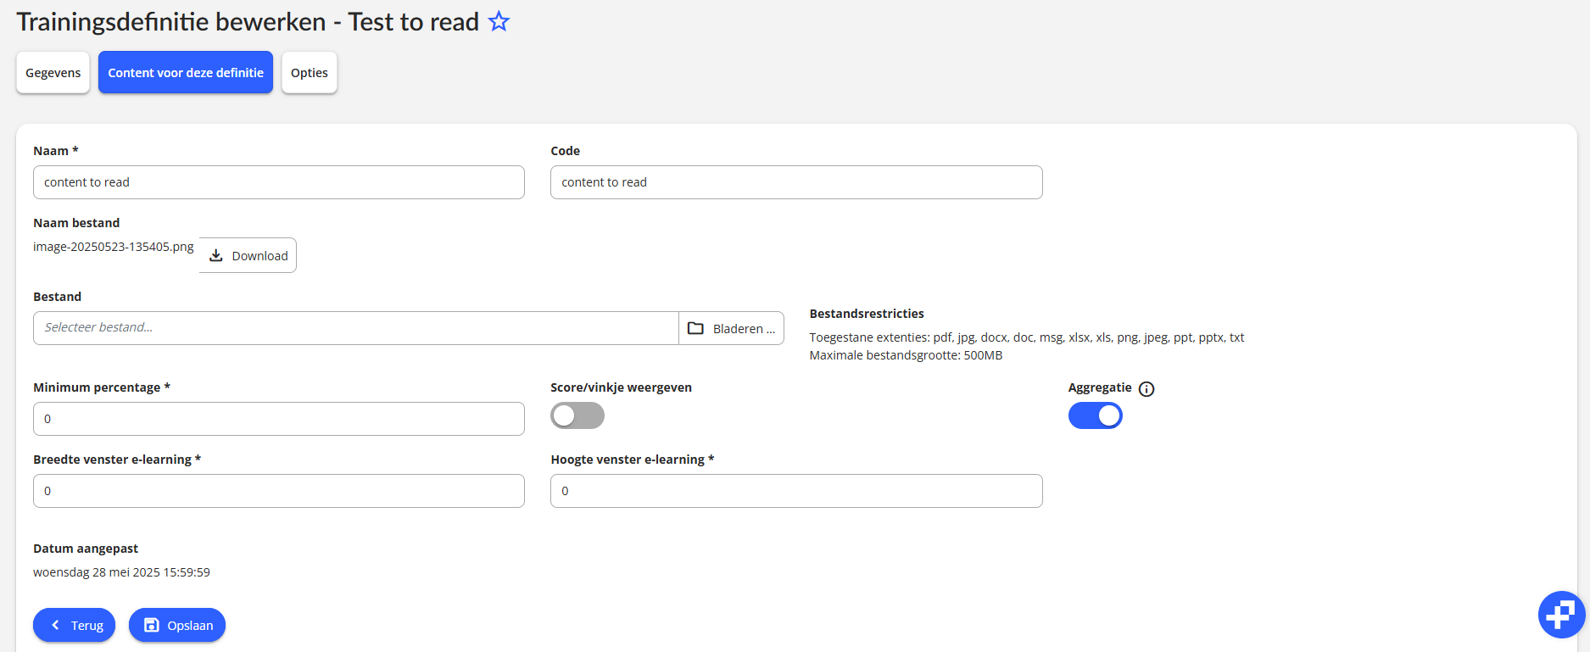Click Breedte venster e-learning field
The height and width of the screenshot is (652, 1590).
pyautogui.click(x=279, y=491)
